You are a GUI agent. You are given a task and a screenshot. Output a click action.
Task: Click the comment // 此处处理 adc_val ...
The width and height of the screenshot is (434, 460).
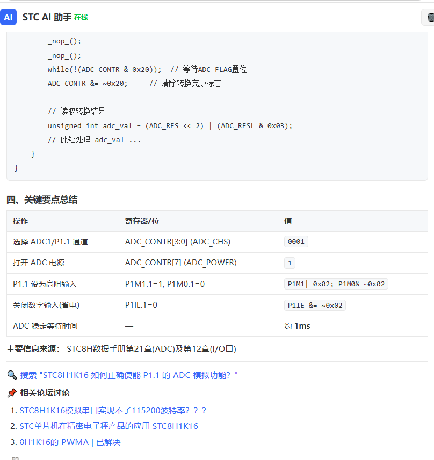click(x=95, y=139)
